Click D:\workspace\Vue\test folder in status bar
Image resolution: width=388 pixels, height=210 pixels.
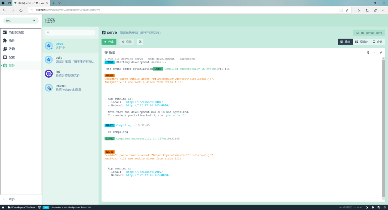(21, 207)
